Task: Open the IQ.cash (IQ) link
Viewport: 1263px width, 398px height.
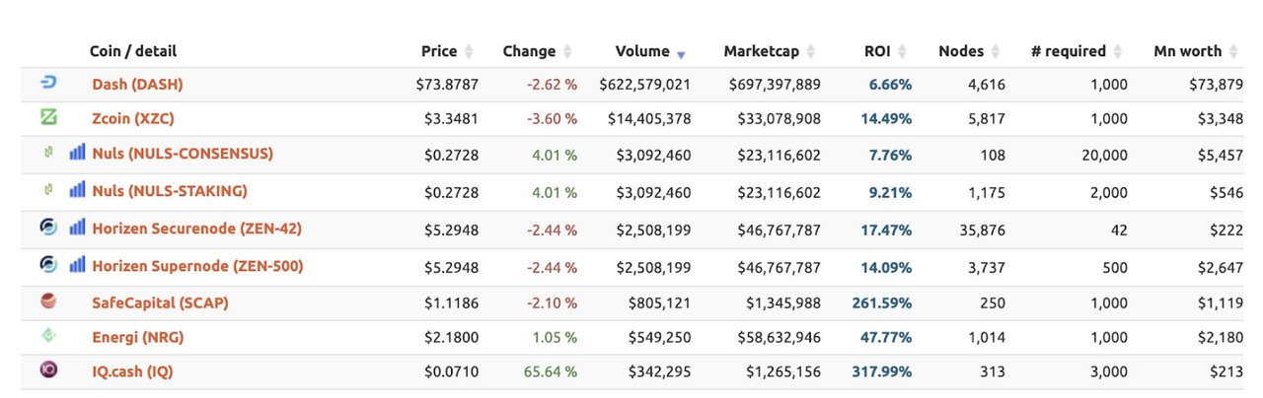Action: coord(133,371)
